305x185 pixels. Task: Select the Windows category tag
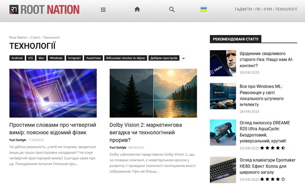tap(56, 58)
